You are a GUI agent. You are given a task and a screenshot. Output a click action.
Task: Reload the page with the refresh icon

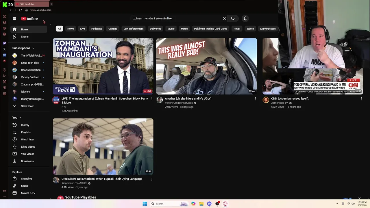coord(21,10)
